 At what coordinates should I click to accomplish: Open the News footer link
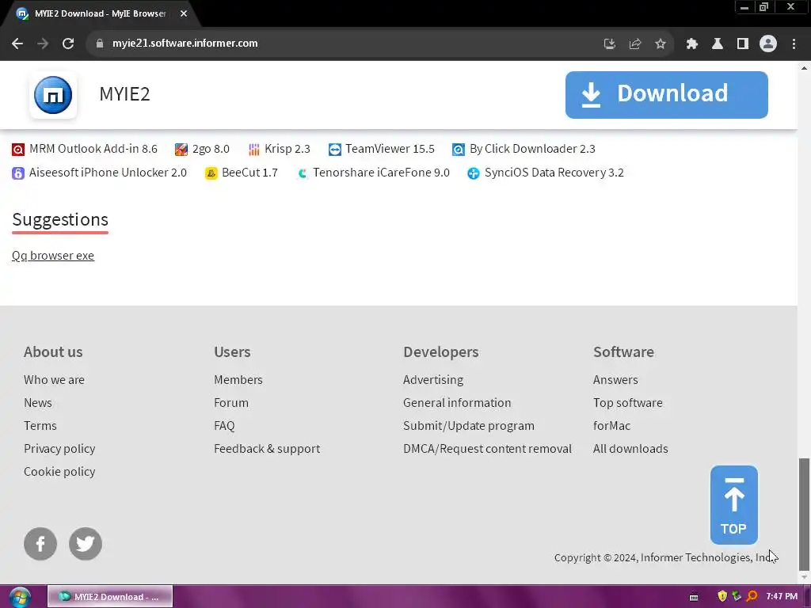coord(38,403)
